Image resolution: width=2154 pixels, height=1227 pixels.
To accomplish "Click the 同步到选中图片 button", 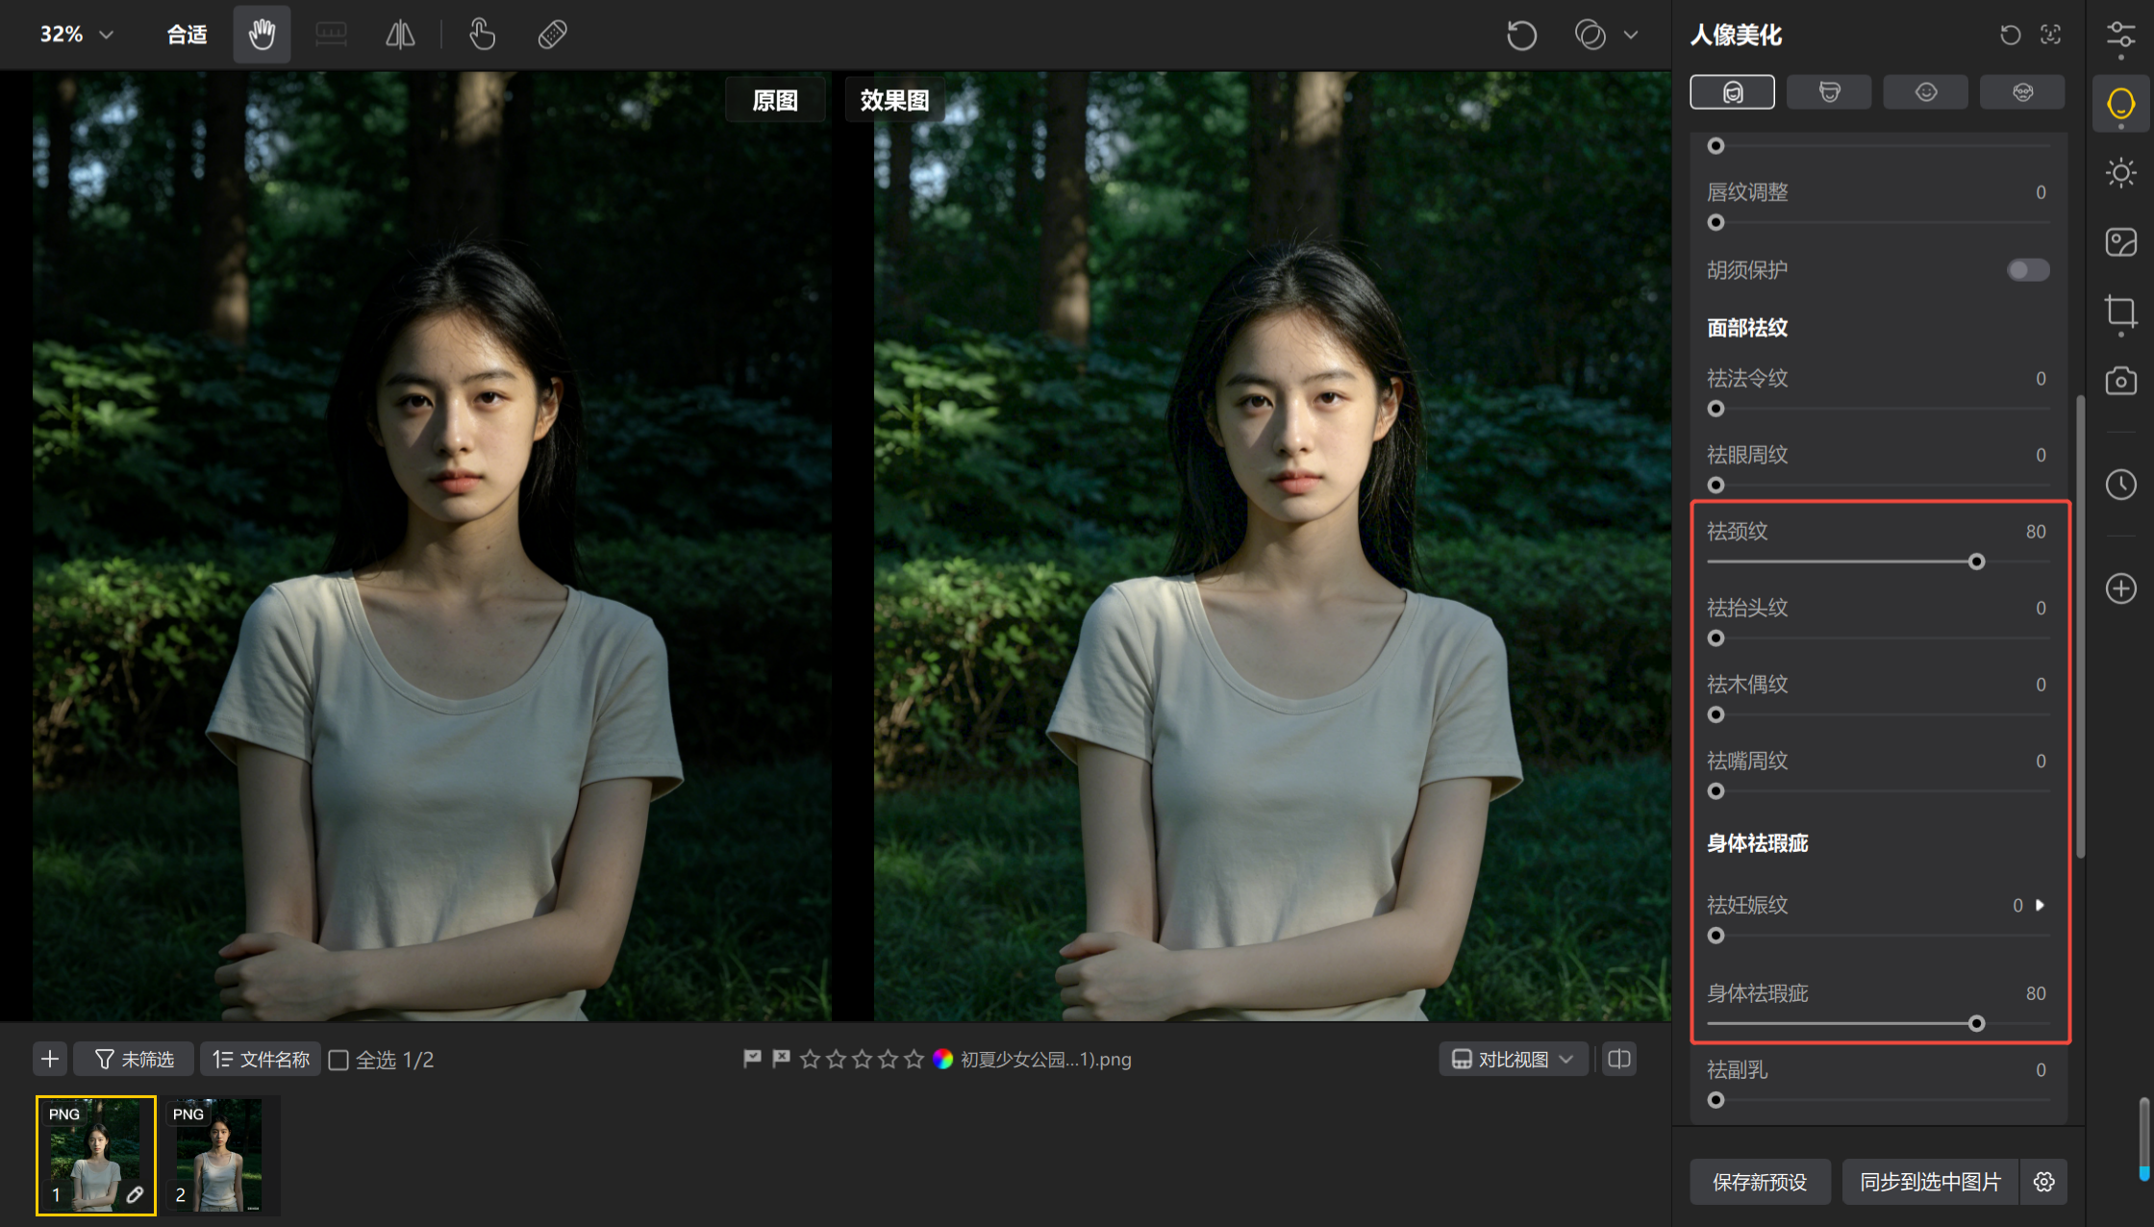I will [x=1931, y=1182].
